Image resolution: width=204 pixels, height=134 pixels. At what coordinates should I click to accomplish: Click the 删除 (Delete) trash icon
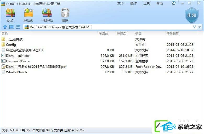65,13
